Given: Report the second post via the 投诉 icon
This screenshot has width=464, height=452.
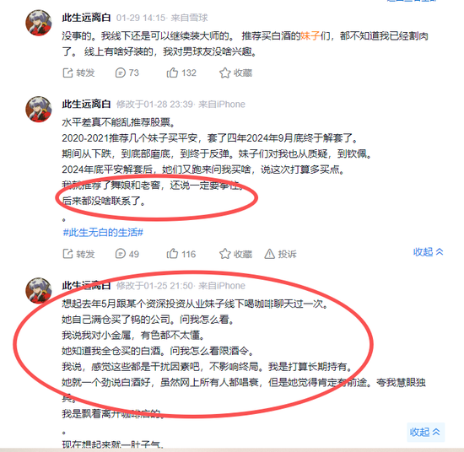Looking at the screenshot, I should (270, 254).
